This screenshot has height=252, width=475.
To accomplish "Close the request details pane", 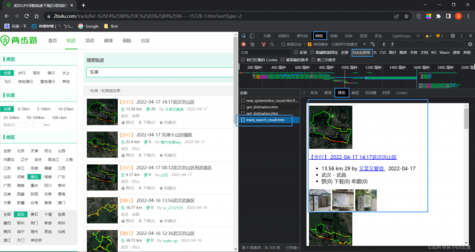I will click(x=304, y=93).
